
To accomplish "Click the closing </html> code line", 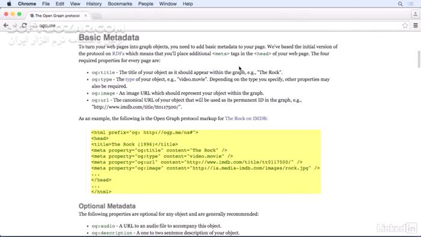I will 101,192.
